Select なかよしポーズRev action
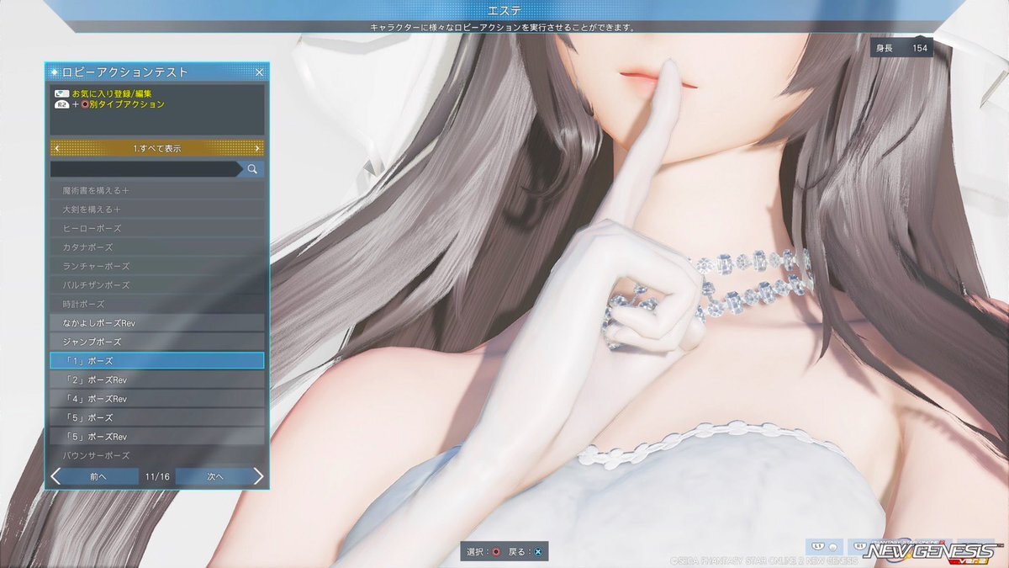The width and height of the screenshot is (1009, 568). tap(157, 323)
